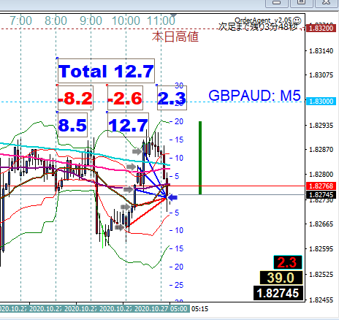Select the Total 12.7 label box
This screenshot has width=339, height=320.
106,71
